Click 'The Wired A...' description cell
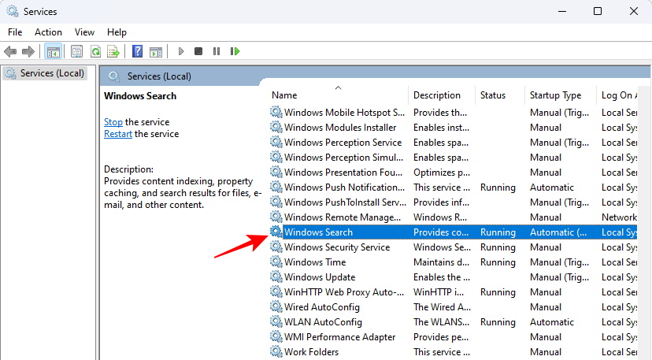The image size is (652, 360). click(x=442, y=307)
